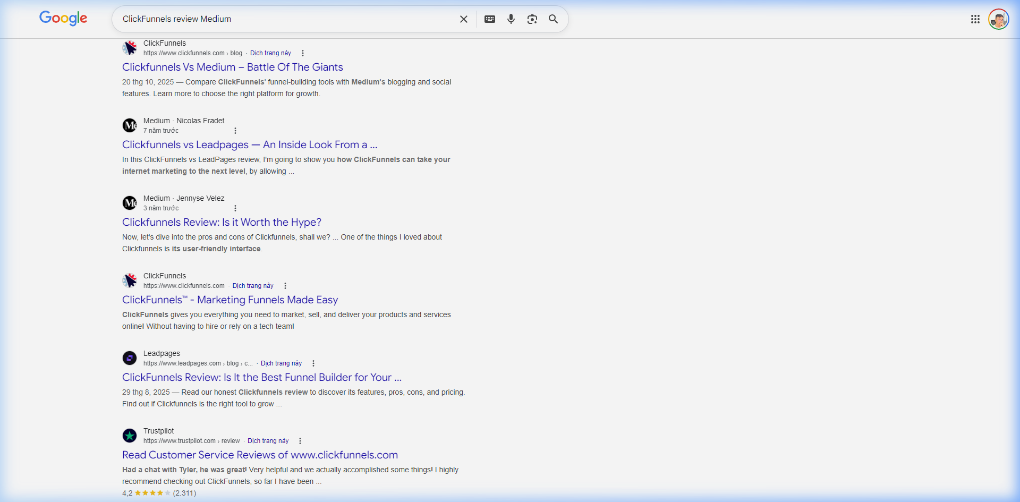Click the Google logo to return home
This screenshot has height=502, width=1020.
click(63, 18)
